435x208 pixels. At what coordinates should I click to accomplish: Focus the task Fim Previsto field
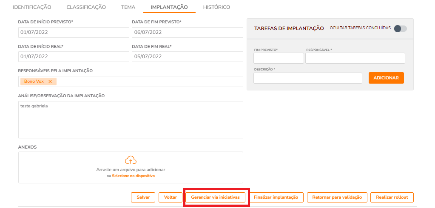(279, 58)
